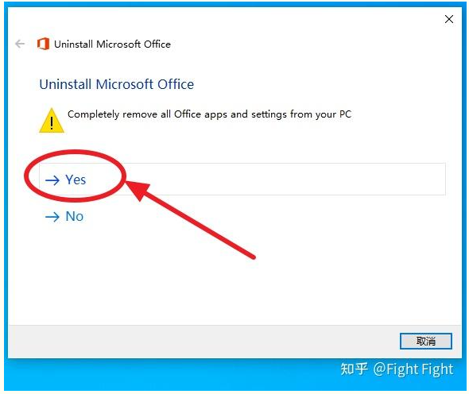Click the exclamation mark inside warning triangle

click(x=52, y=123)
